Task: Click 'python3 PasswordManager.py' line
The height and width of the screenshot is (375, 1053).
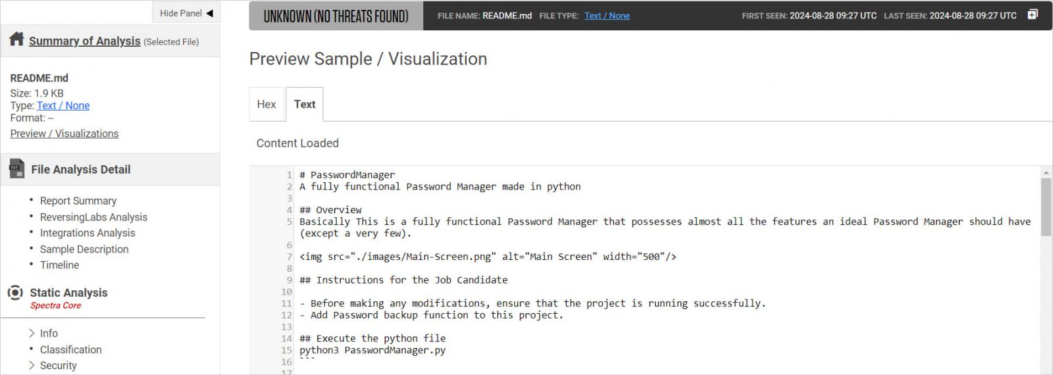Action: [x=372, y=350]
